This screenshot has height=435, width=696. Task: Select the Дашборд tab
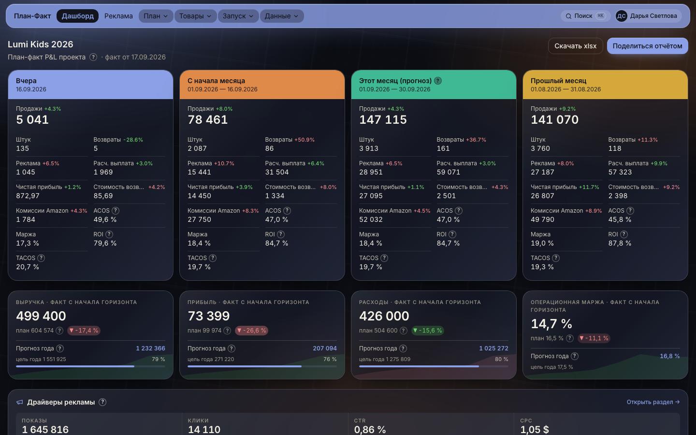(78, 16)
